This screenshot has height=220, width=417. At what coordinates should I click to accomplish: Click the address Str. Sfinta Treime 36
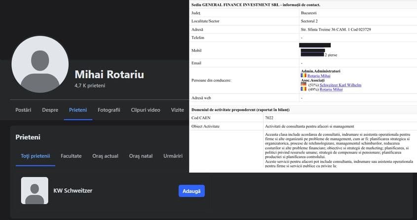pyautogui.click(x=336, y=30)
